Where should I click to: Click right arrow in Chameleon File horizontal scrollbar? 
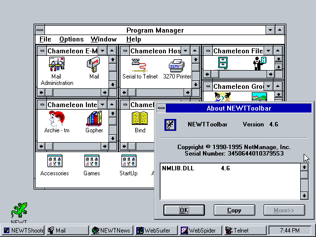click(271, 75)
